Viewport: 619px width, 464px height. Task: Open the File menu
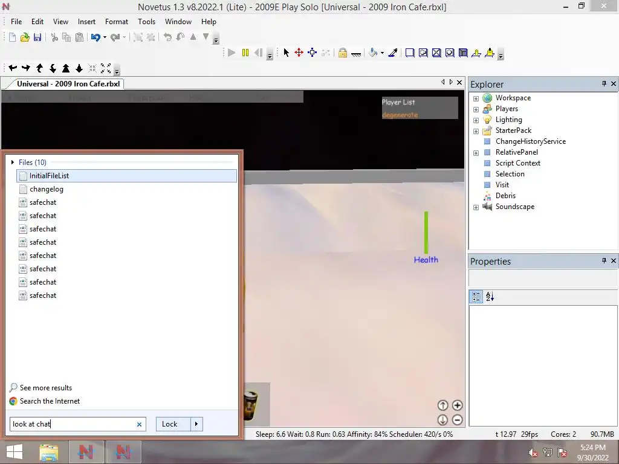[16, 22]
